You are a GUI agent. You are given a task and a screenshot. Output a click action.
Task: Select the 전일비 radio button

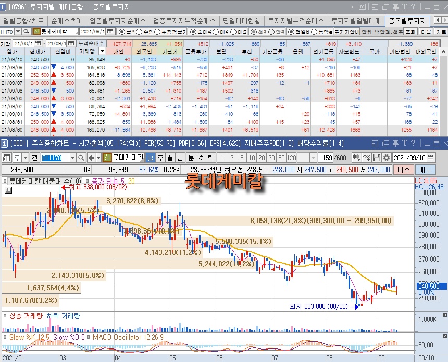pos(291,32)
